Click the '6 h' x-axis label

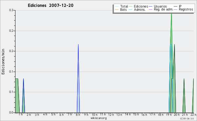[62, 114]
